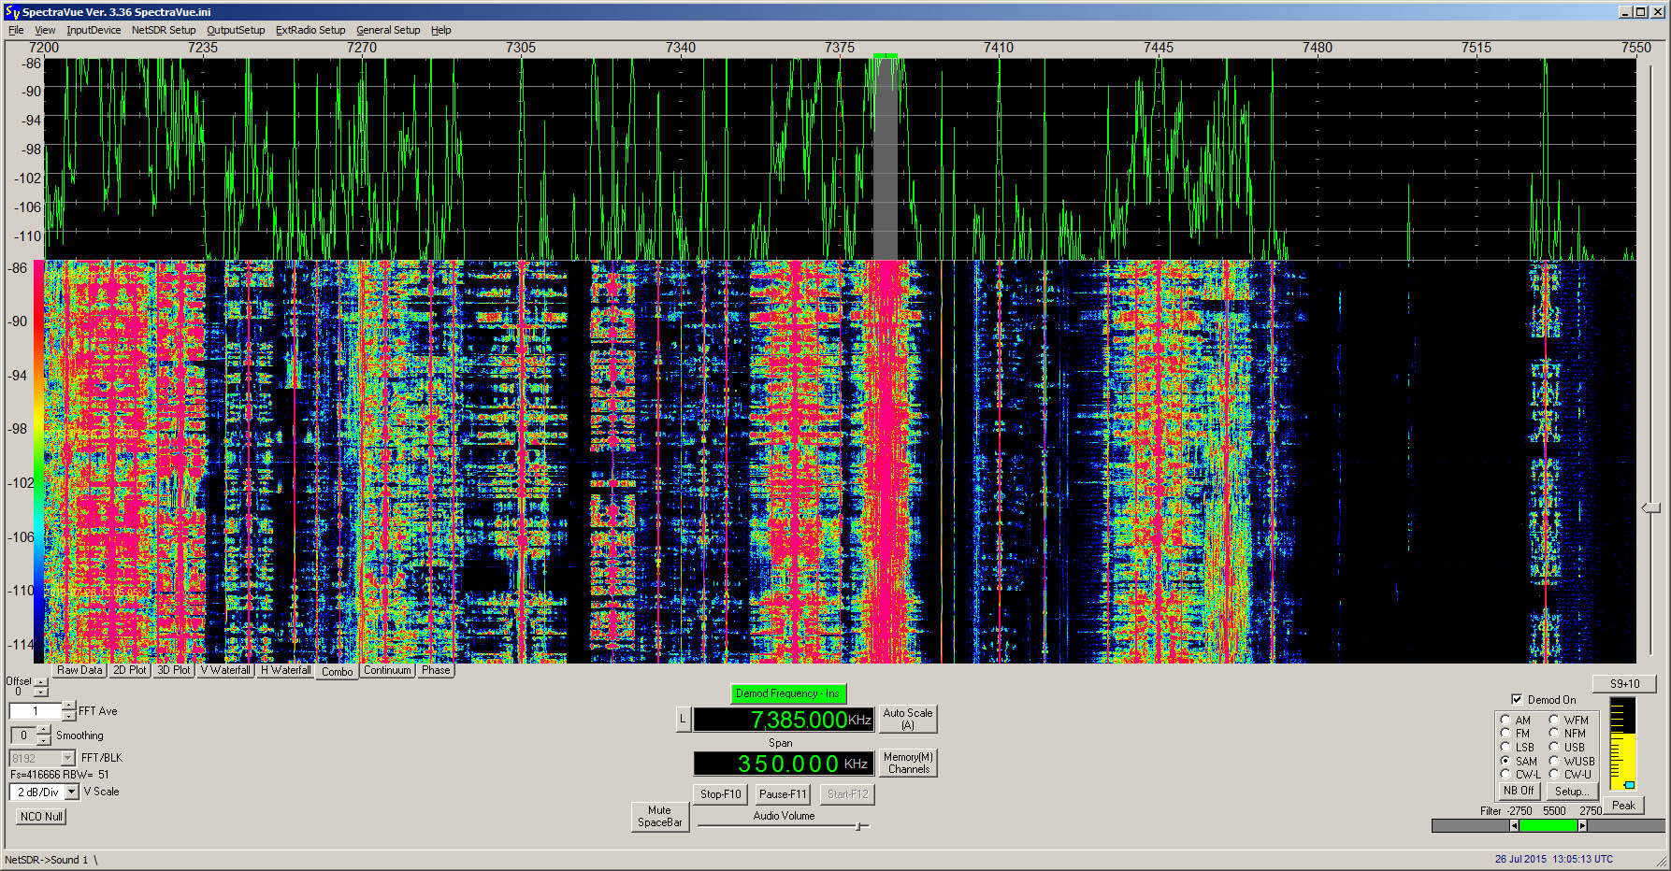Click the gray demod marker at 7385 in spectrum

click(x=885, y=157)
